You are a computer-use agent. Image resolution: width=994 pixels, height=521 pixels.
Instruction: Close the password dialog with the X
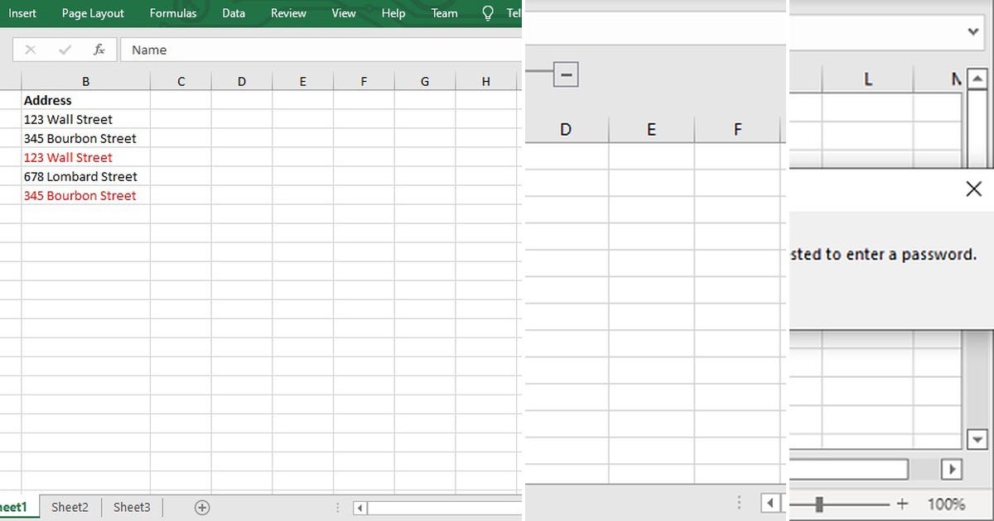click(x=973, y=189)
